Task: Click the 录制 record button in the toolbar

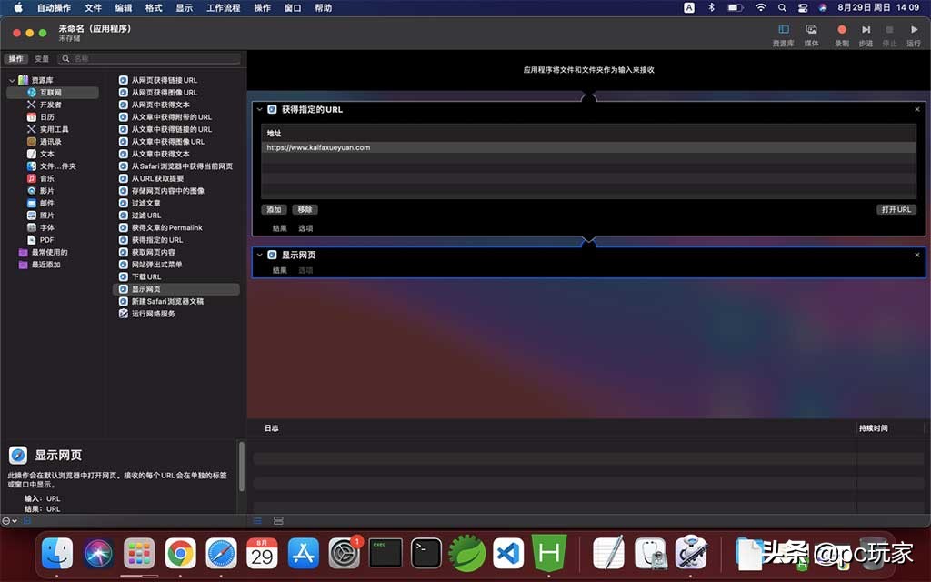Action: coord(840,29)
